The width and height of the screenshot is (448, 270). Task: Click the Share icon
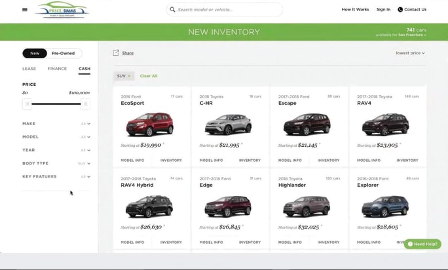click(116, 53)
